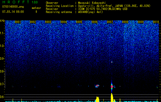
Task: Select antenna value A504HB(yagi 4el)
Action: 90,12
